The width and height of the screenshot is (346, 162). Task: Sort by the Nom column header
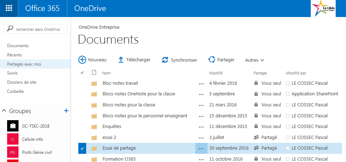[x=106, y=73]
